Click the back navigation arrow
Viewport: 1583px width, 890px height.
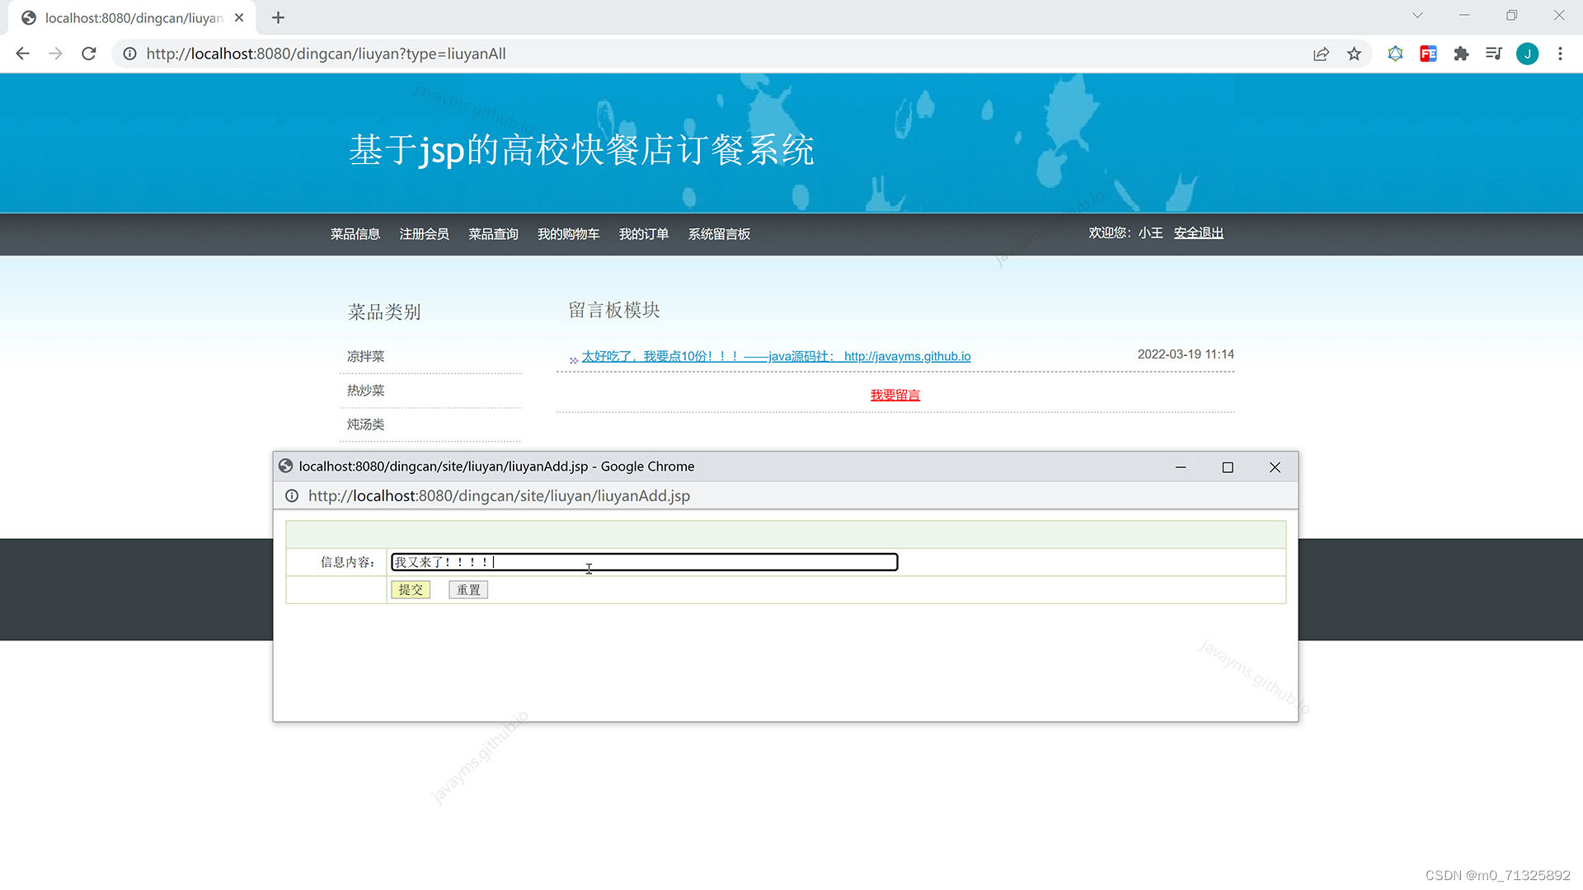coord(21,54)
